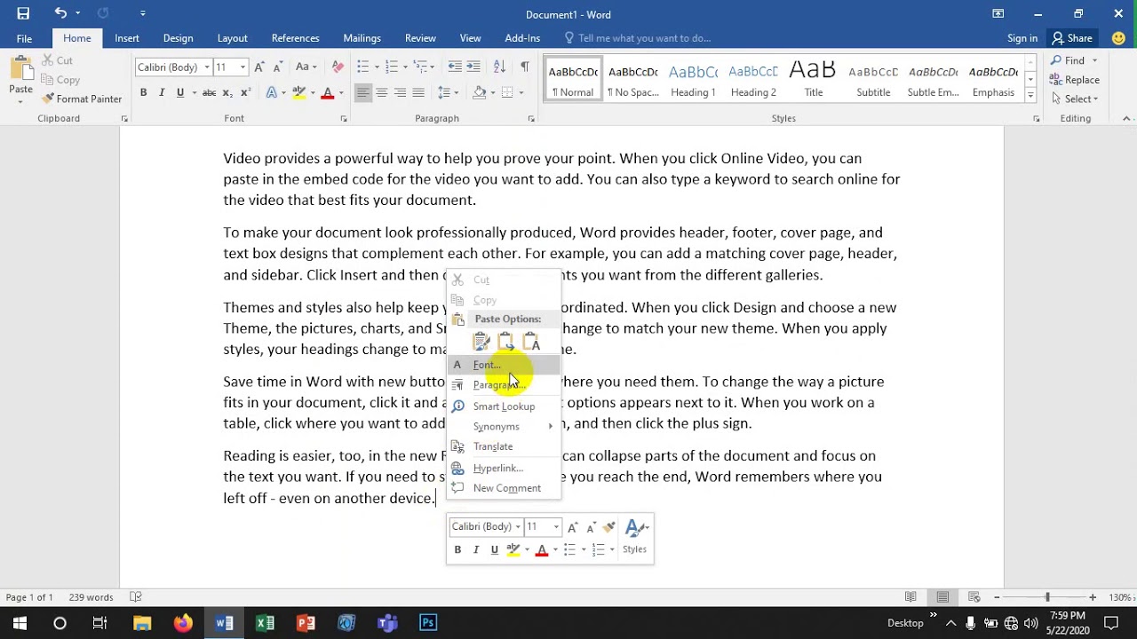Click Grow Font icon in mini toolbar
Viewport: 1137px width, 639px height.
point(573,526)
